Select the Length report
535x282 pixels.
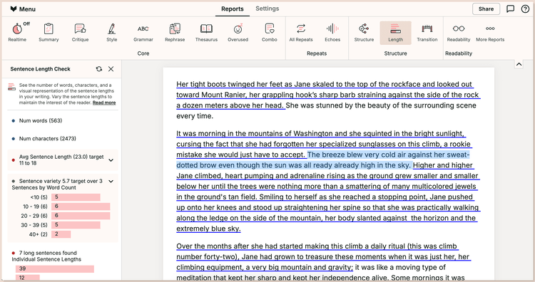tap(395, 33)
